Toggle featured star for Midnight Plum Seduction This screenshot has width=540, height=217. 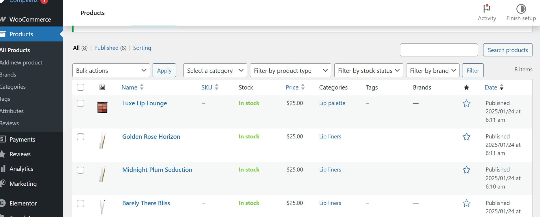click(x=466, y=170)
